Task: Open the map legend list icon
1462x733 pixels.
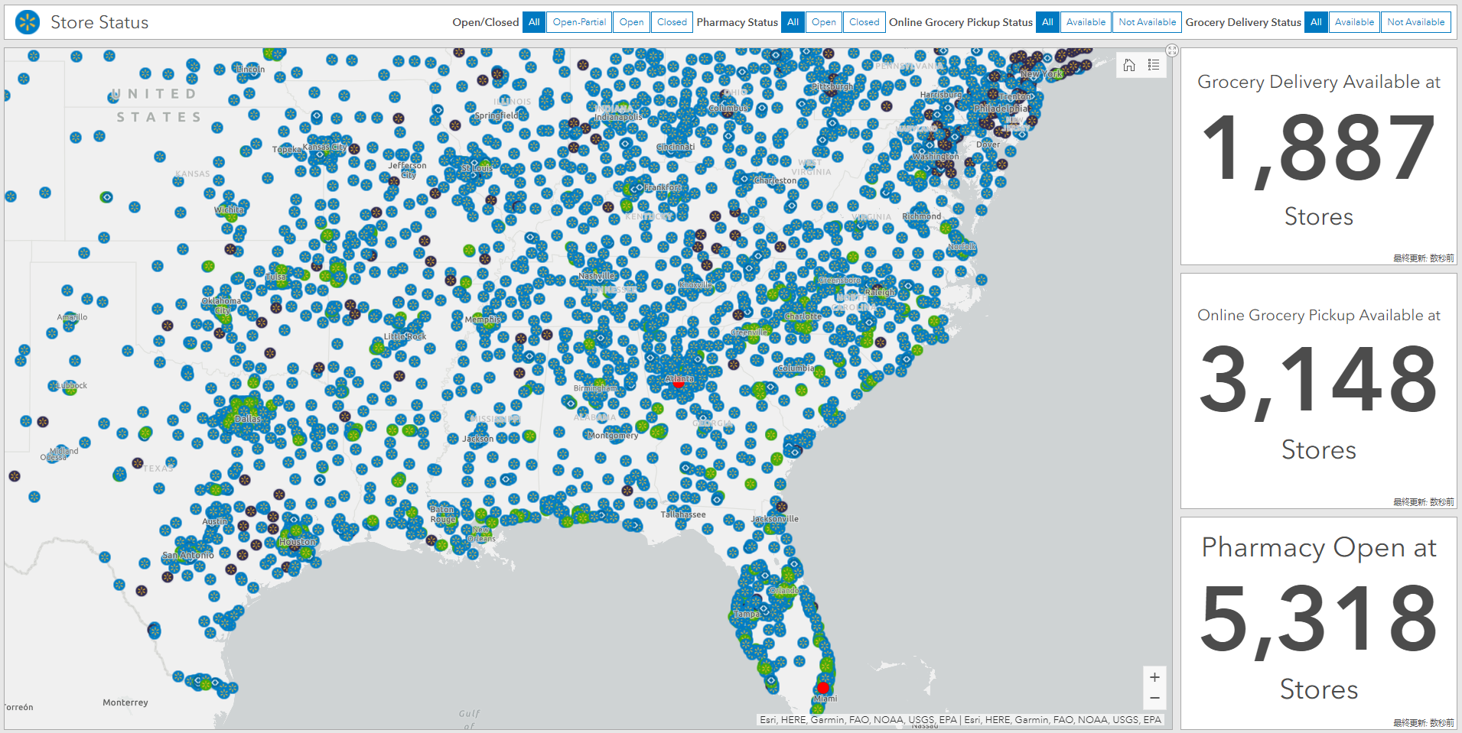Action: [1154, 65]
